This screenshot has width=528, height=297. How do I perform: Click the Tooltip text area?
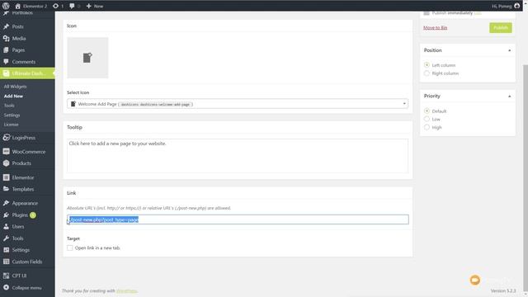pos(238,156)
